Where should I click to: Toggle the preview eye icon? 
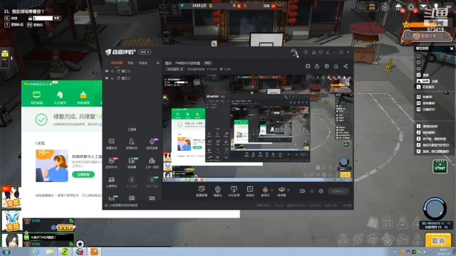click(311, 191)
